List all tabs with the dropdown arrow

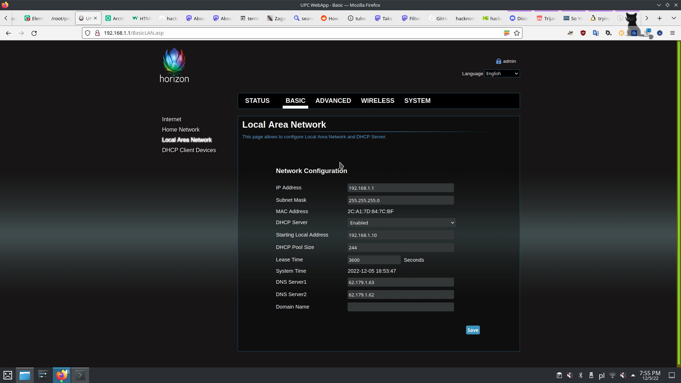[674, 18]
